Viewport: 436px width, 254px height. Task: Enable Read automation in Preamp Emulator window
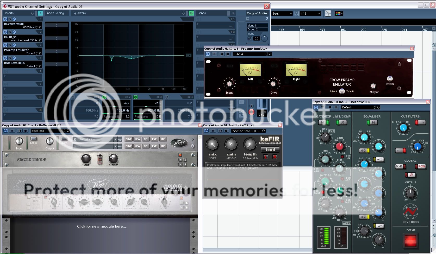(222, 54)
